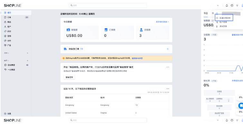Expand the 渠道 section chevron

coord(8,60)
